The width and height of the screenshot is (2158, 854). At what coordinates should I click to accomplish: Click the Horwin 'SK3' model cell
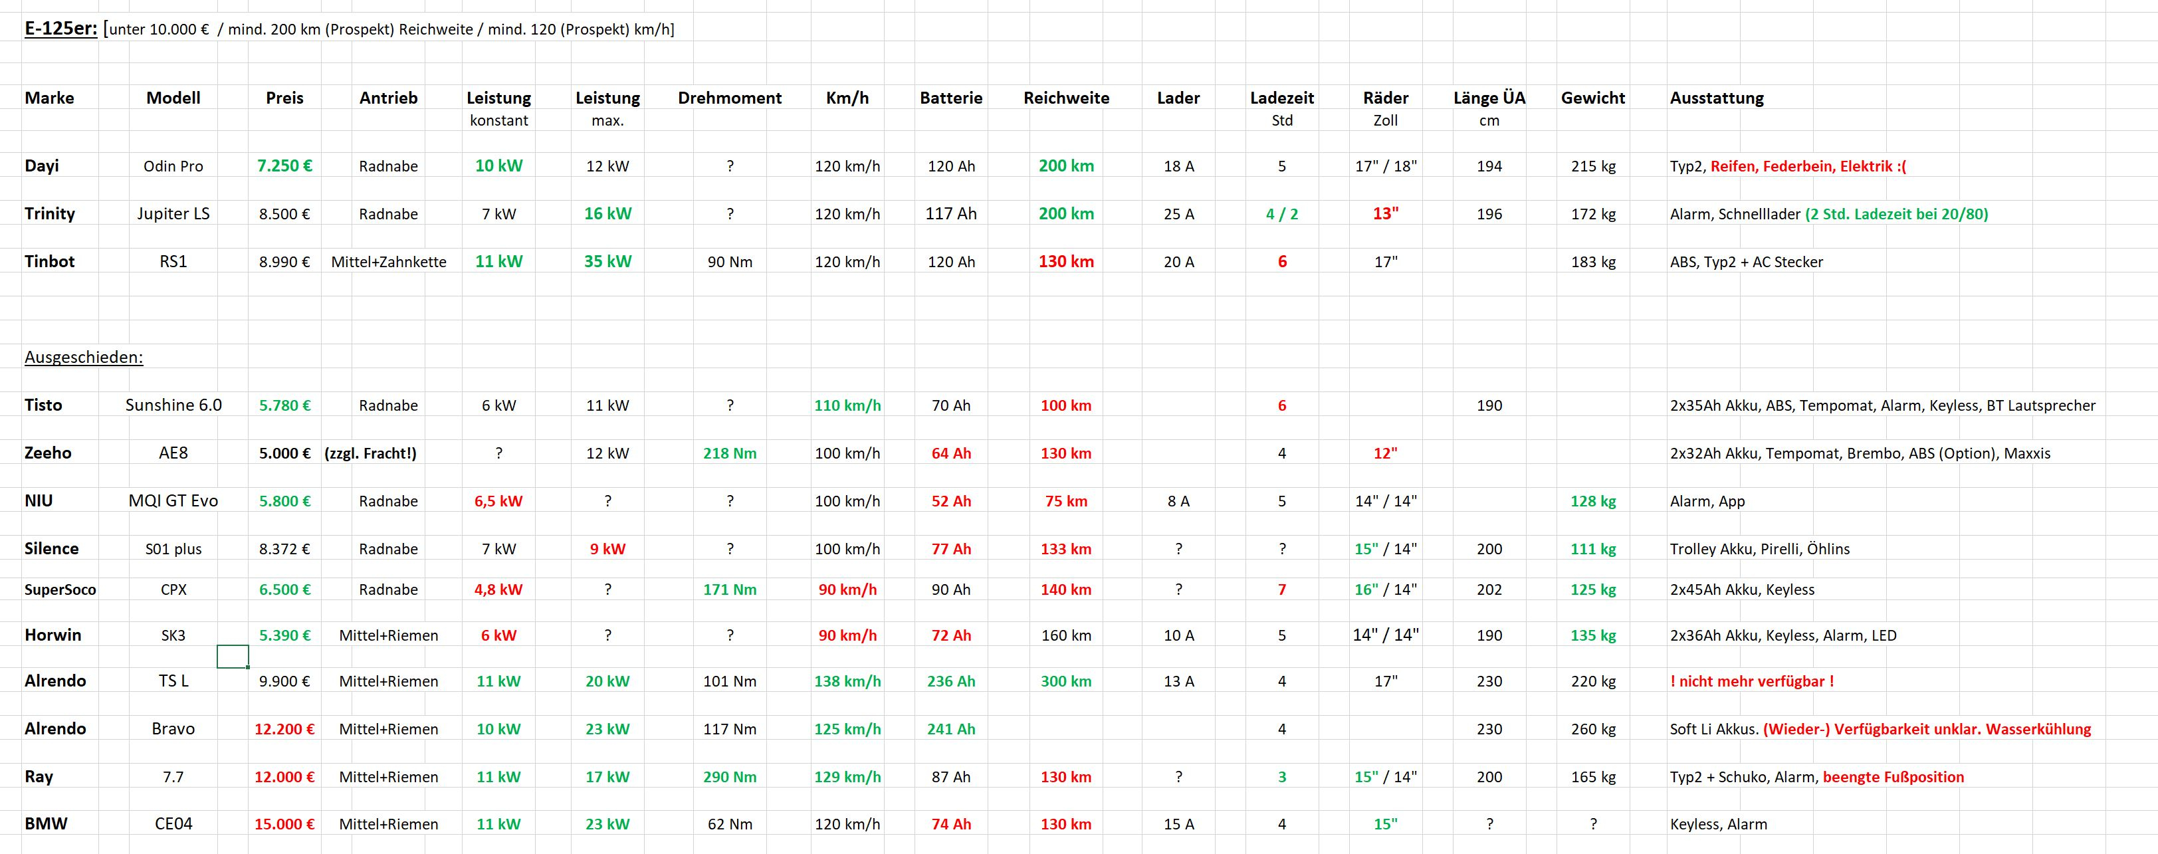point(173,635)
